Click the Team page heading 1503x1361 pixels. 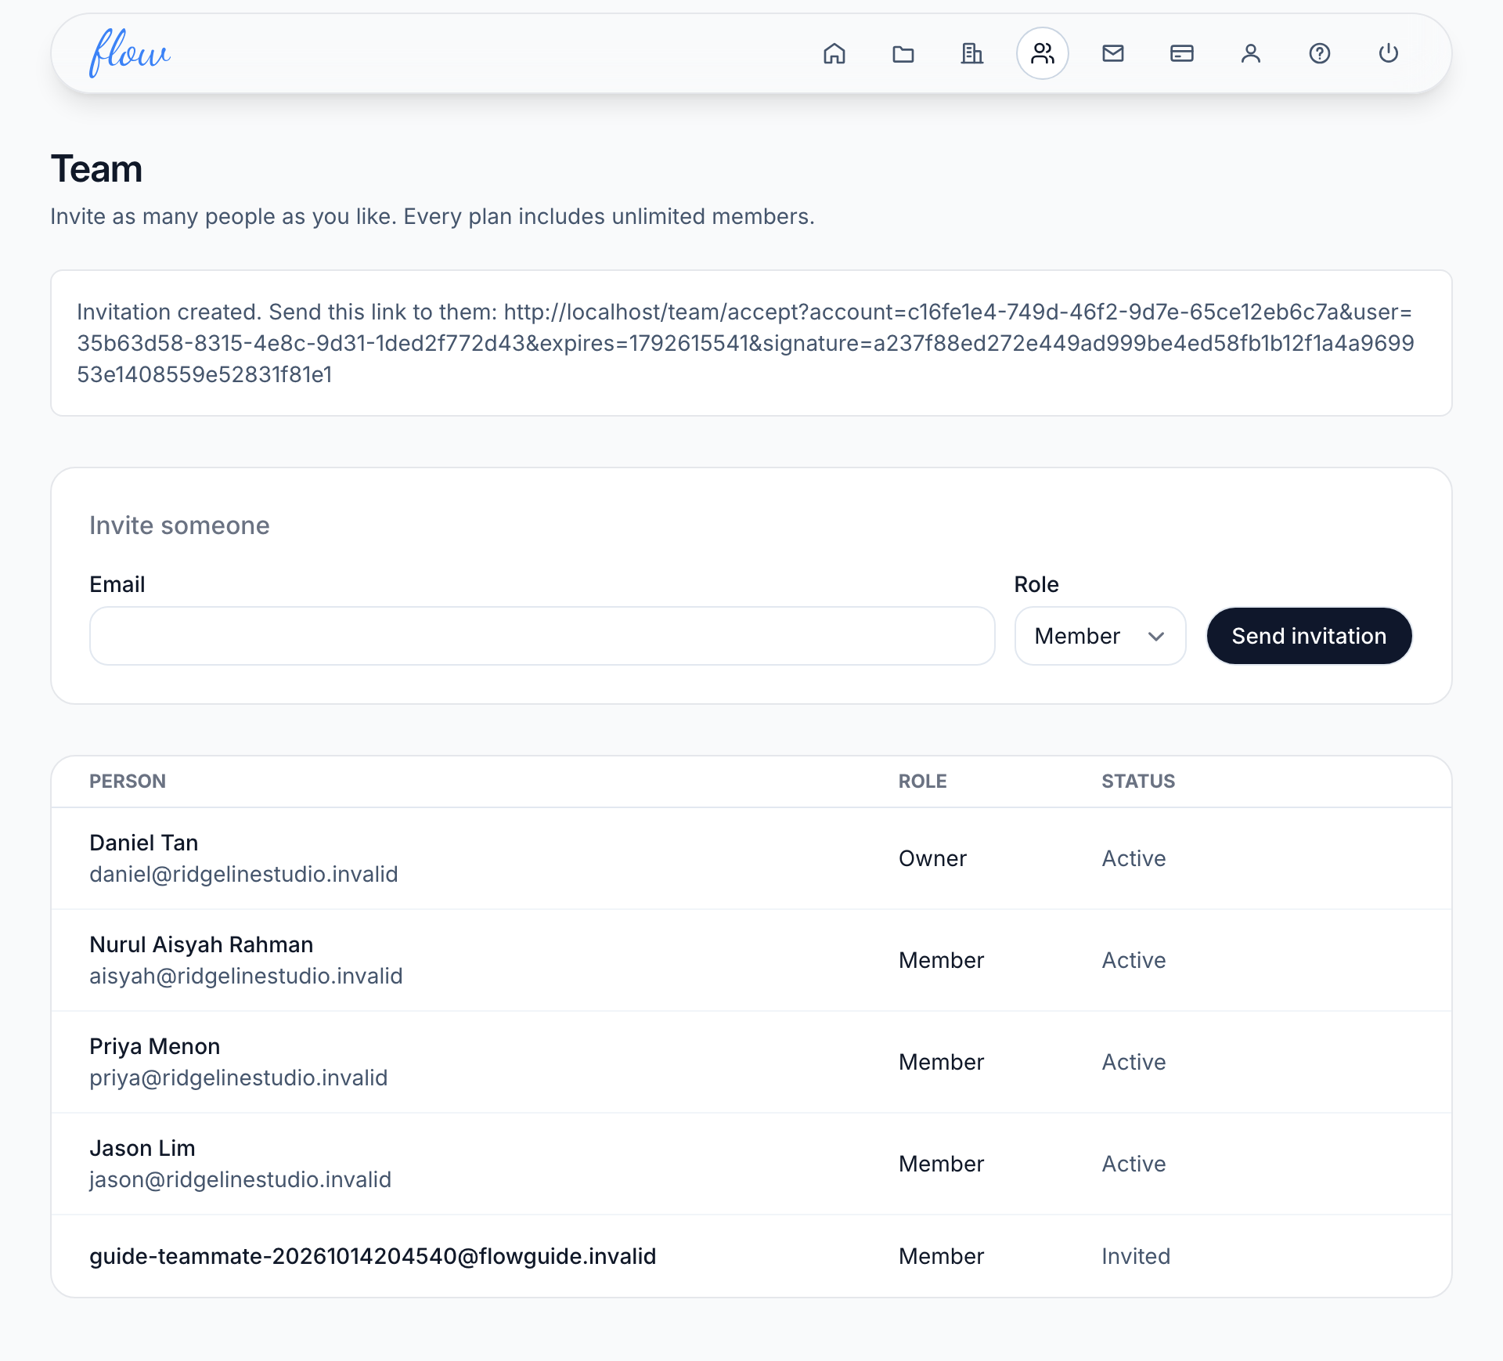[96, 169]
